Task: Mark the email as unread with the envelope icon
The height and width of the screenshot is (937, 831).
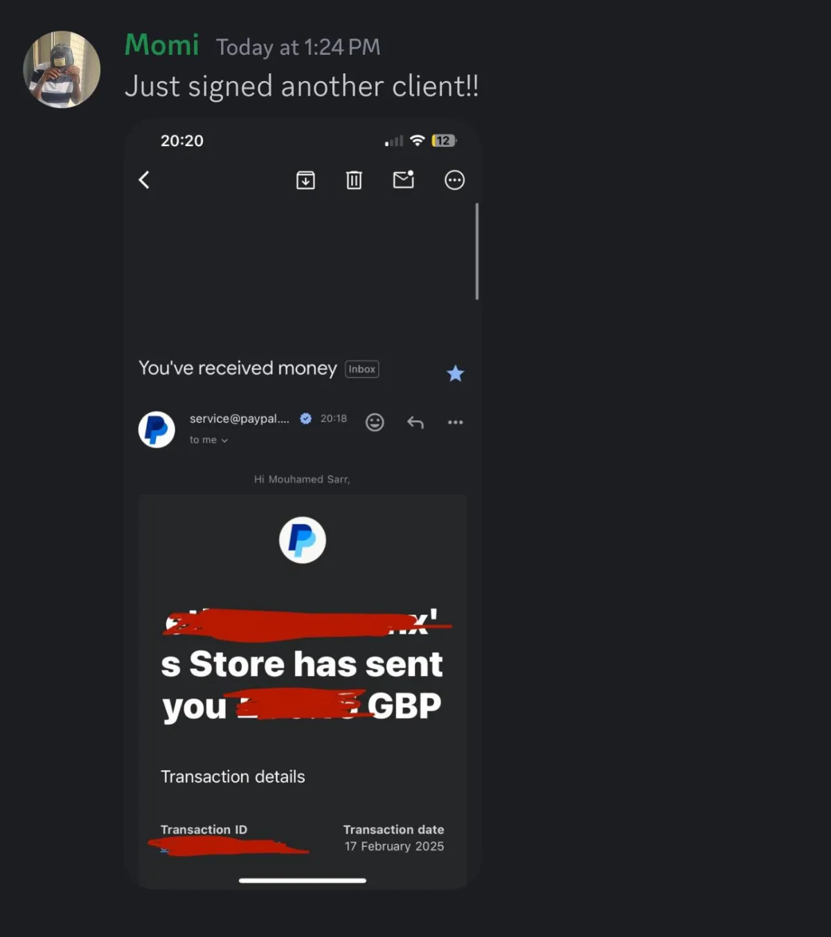Action: pos(403,179)
